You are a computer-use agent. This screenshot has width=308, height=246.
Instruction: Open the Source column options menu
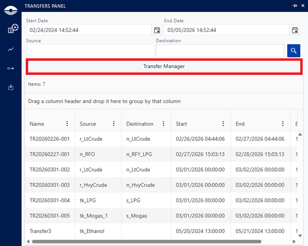pyautogui.click(x=114, y=123)
